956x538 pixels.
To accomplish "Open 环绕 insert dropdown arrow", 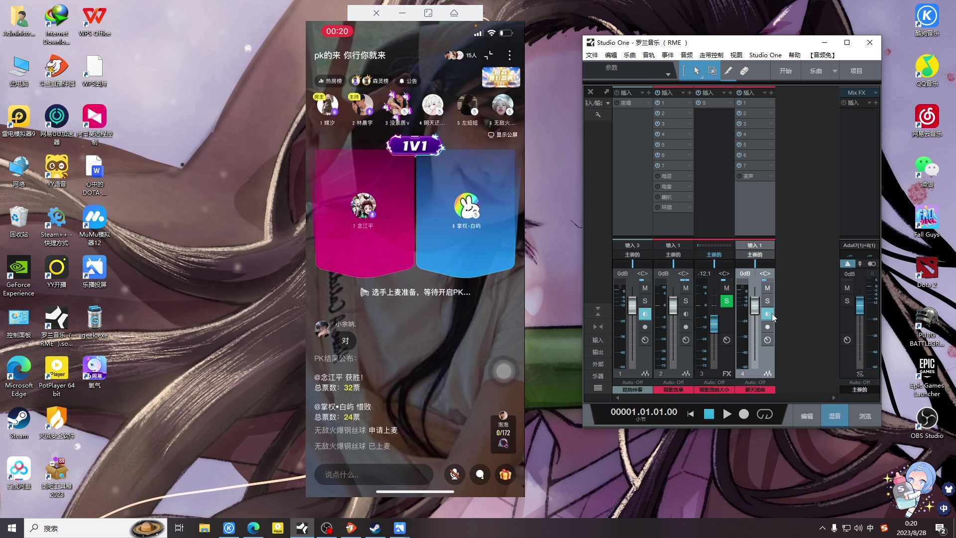I will pos(690,208).
